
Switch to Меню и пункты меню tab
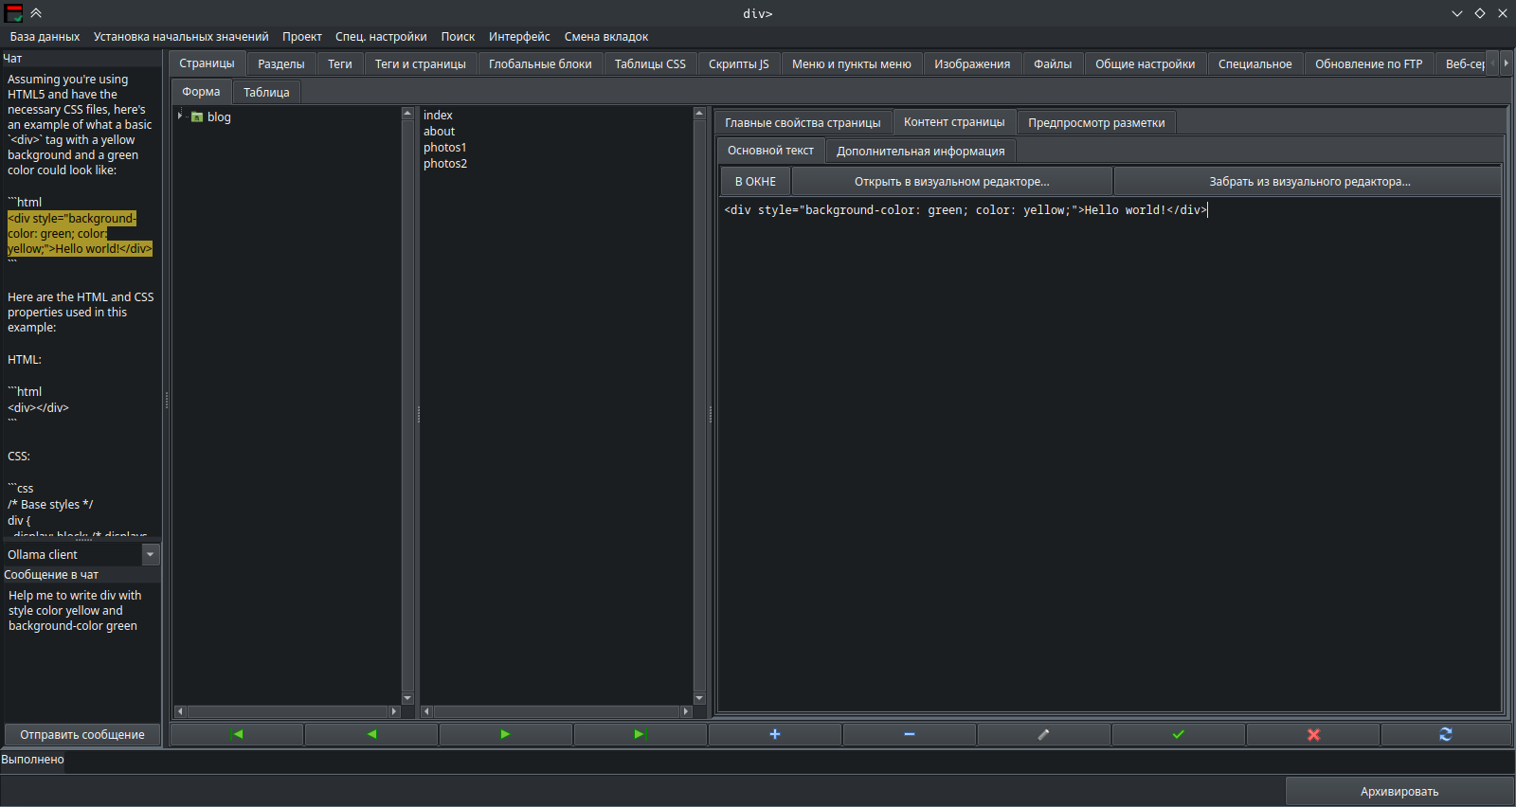click(852, 64)
